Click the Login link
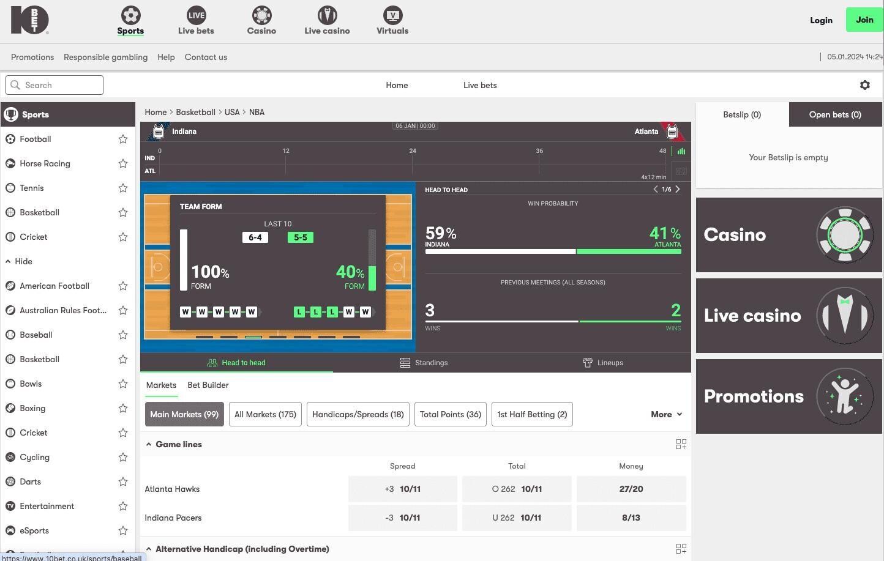884x561 pixels. click(x=821, y=20)
